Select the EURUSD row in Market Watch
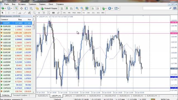 [16, 26]
